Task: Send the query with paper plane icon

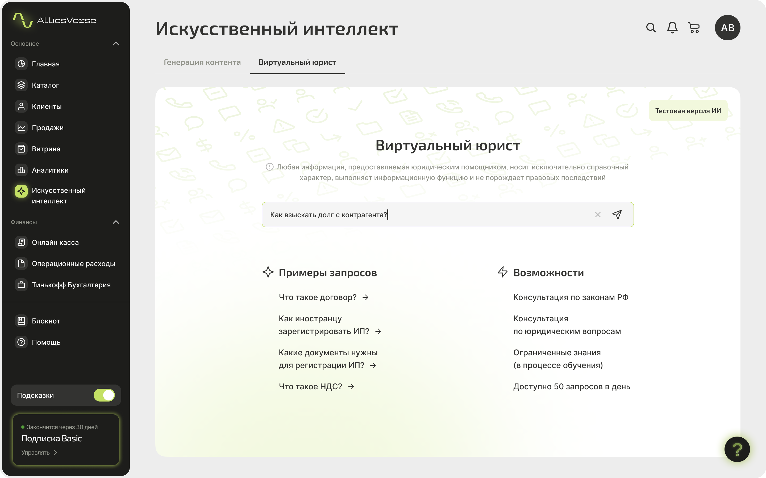Action: (x=617, y=215)
